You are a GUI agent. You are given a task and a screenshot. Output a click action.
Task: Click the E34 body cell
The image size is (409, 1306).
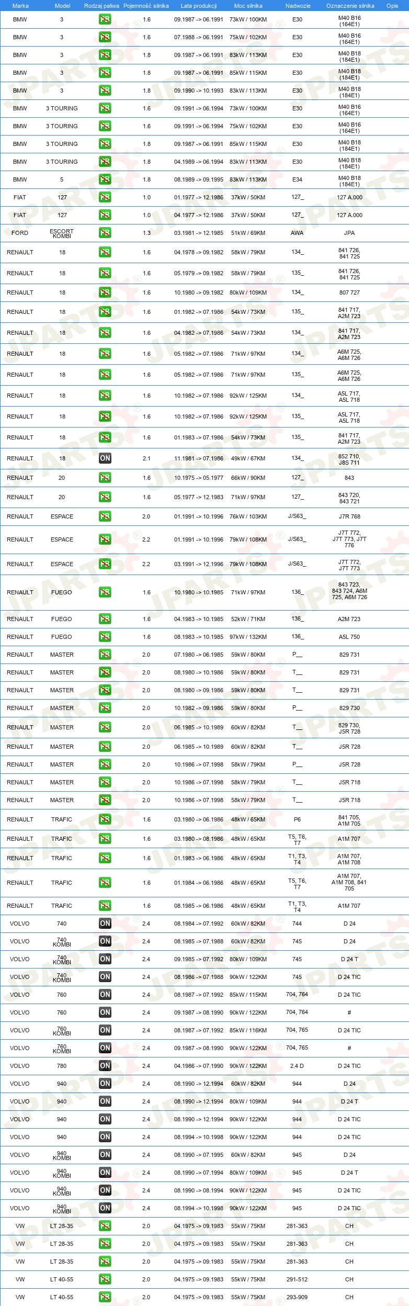pos(297,179)
